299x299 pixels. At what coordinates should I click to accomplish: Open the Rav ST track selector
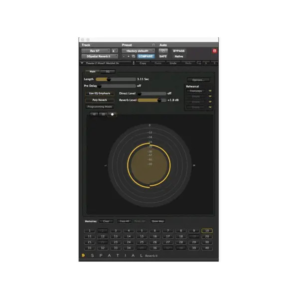(96, 51)
